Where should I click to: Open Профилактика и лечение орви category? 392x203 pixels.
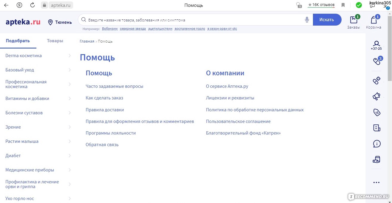click(x=32, y=184)
